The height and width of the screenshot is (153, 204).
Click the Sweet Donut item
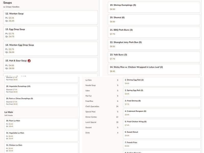[162, 134]
